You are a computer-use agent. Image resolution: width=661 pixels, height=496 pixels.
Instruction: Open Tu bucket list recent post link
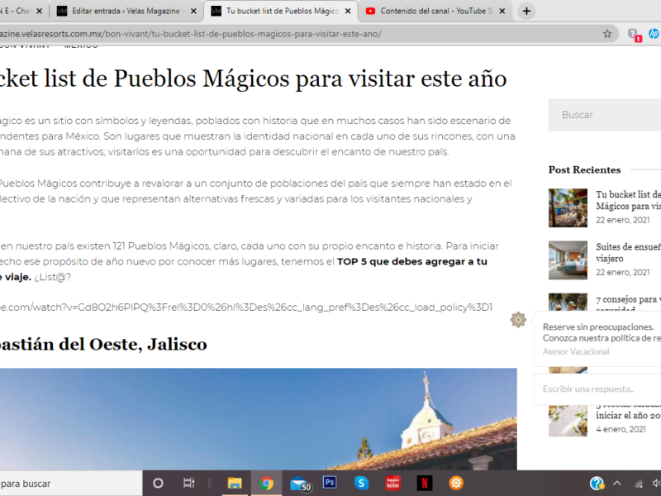tap(628, 200)
